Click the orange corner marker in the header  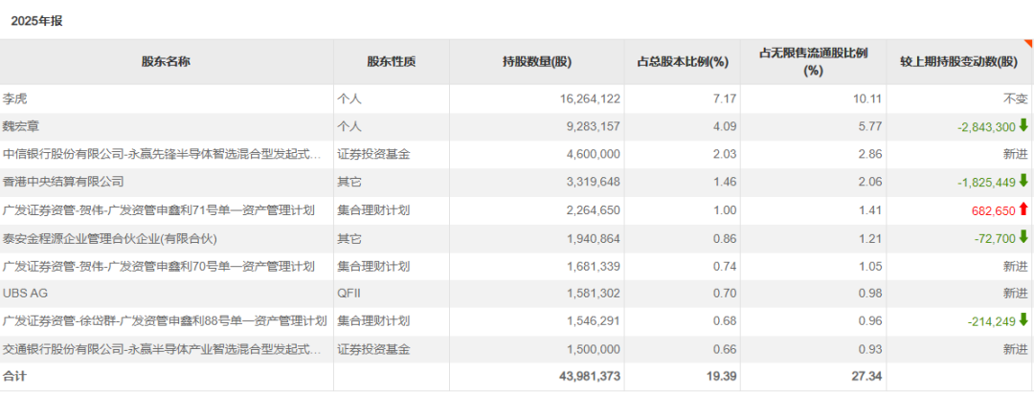pos(1030,43)
